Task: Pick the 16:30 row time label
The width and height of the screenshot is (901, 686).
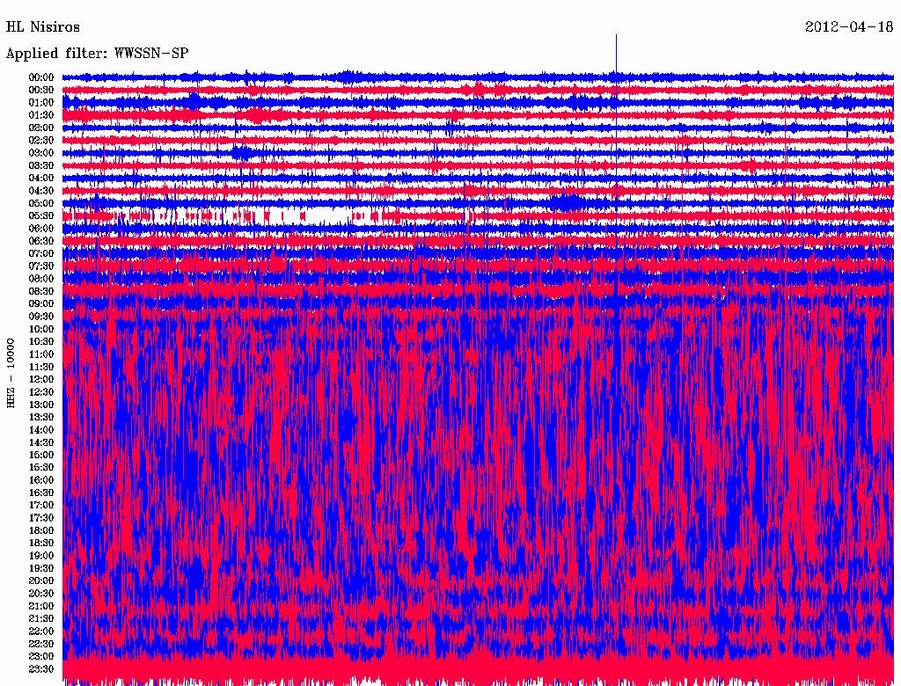Action: pyautogui.click(x=40, y=493)
